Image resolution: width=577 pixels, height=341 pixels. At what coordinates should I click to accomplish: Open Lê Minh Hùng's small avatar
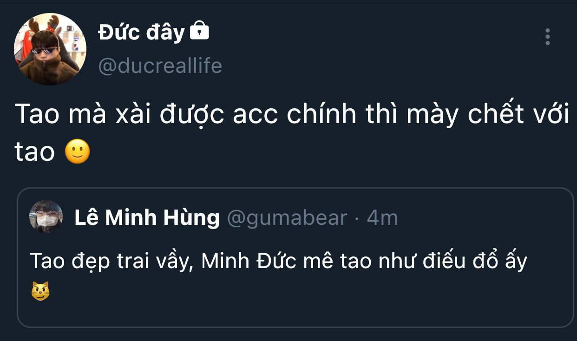click(x=46, y=217)
